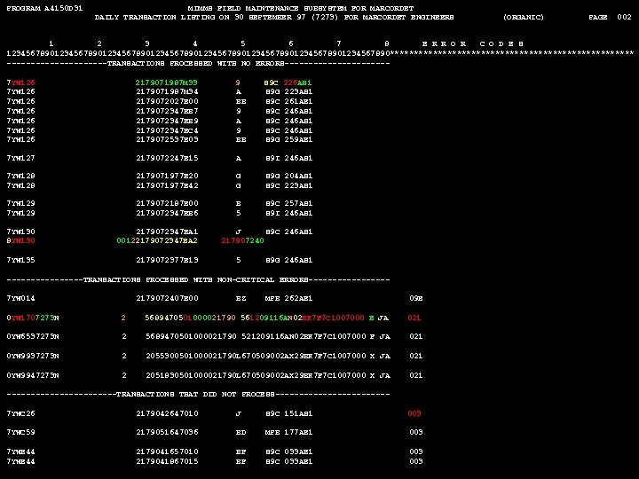The image size is (639, 479).
Task: Click the '7YW127' transaction ID
Action: (20, 158)
